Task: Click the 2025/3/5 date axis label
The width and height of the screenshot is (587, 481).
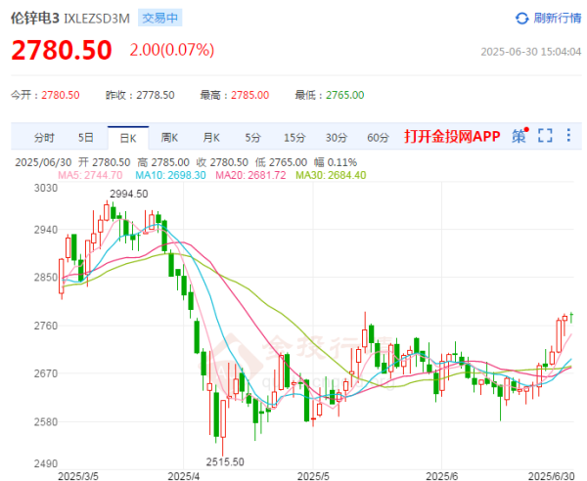Action: pyautogui.click(x=78, y=476)
